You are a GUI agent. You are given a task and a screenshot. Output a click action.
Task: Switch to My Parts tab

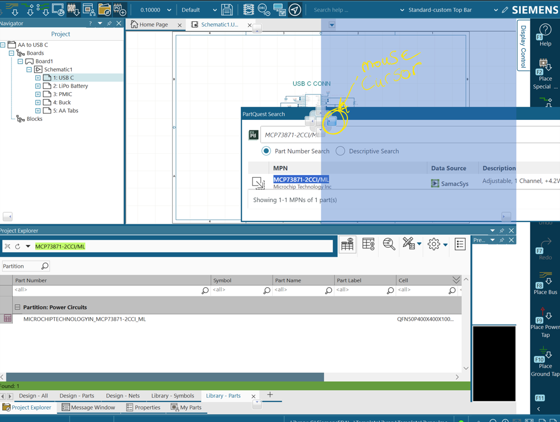pyautogui.click(x=186, y=407)
